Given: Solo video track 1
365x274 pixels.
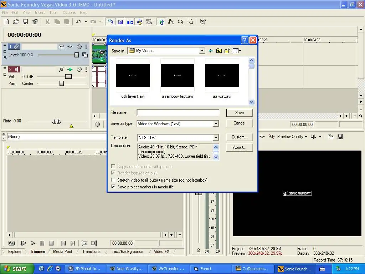Looking at the screenshot, I should coord(86,47).
